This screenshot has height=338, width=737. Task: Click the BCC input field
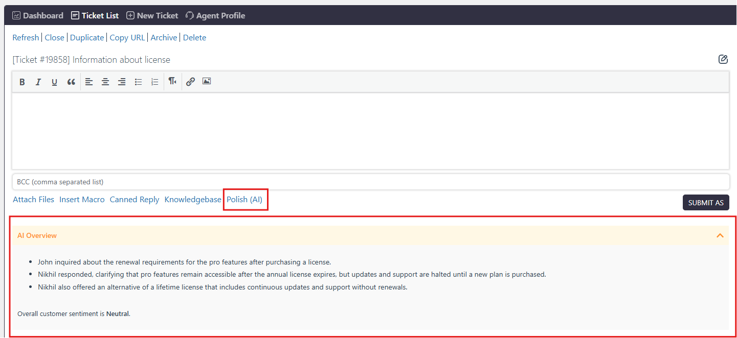(x=370, y=182)
